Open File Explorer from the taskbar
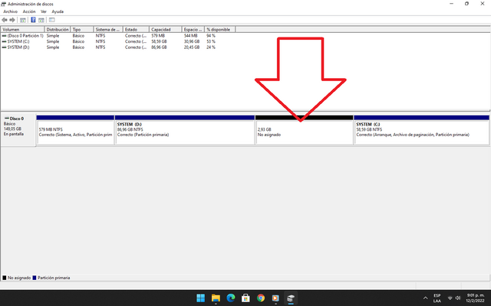The image size is (491, 306). point(216,298)
